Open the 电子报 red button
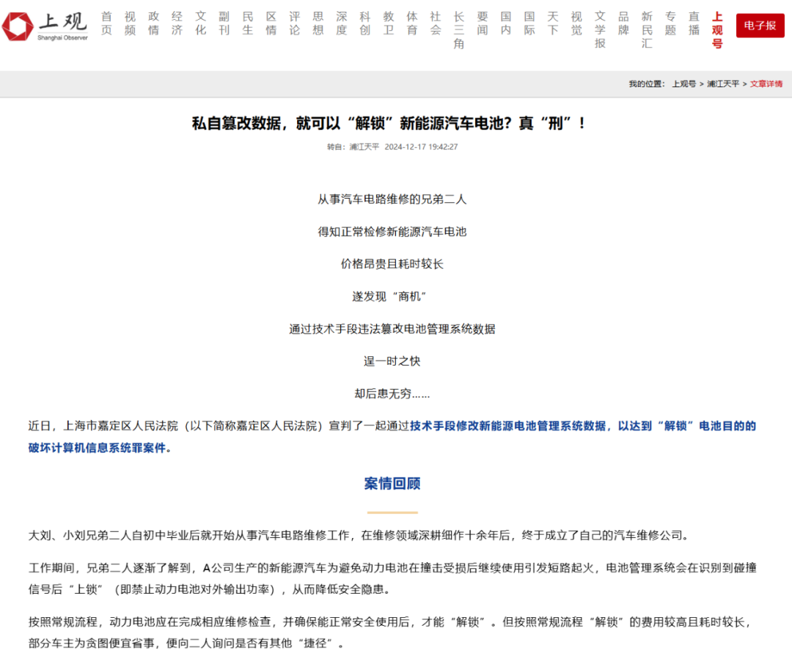792x653 pixels. click(x=760, y=25)
